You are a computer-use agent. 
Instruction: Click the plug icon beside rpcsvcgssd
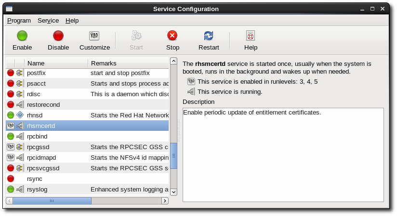click(20, 168)
